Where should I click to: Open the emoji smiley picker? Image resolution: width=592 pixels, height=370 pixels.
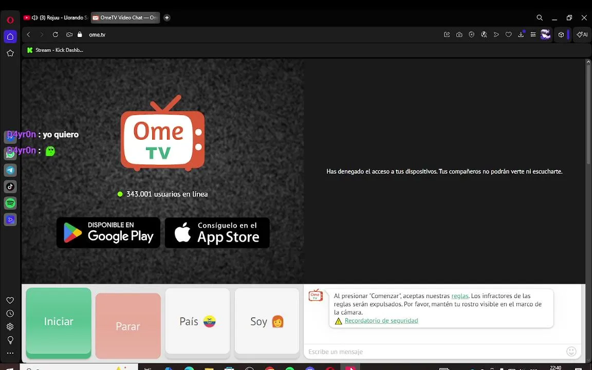[x=571, y=351]
